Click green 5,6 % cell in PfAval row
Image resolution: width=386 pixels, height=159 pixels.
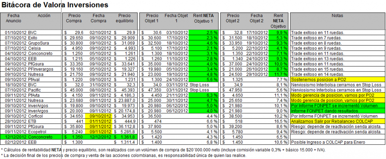(203, 80)
